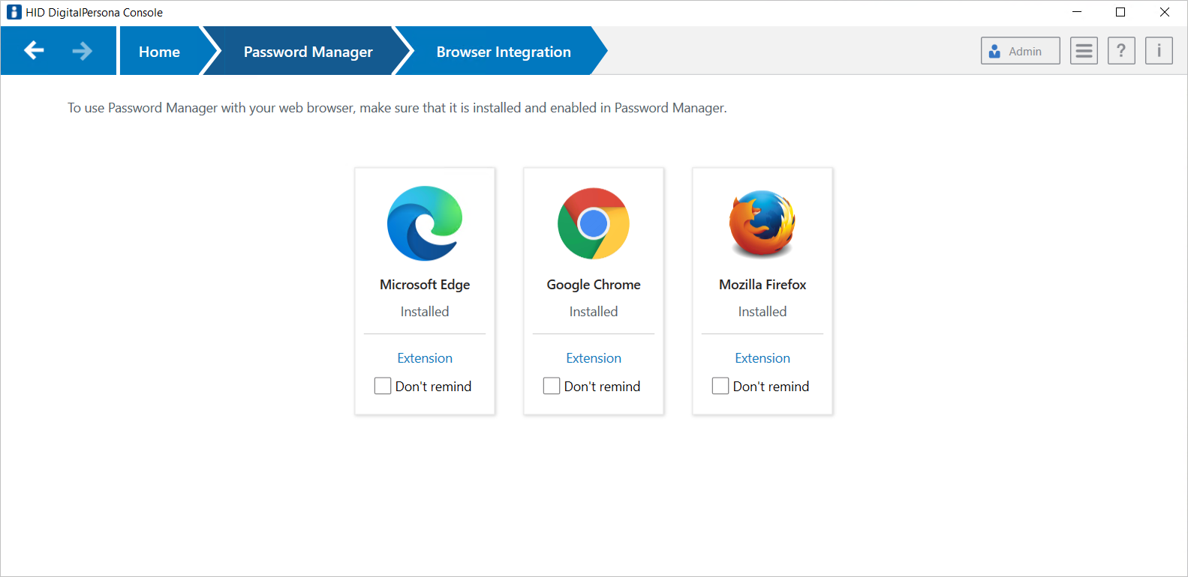Open the Admin user button
Viewport: 1188px width, 577px height.
pyautogui.click(x=1021, y=51)
